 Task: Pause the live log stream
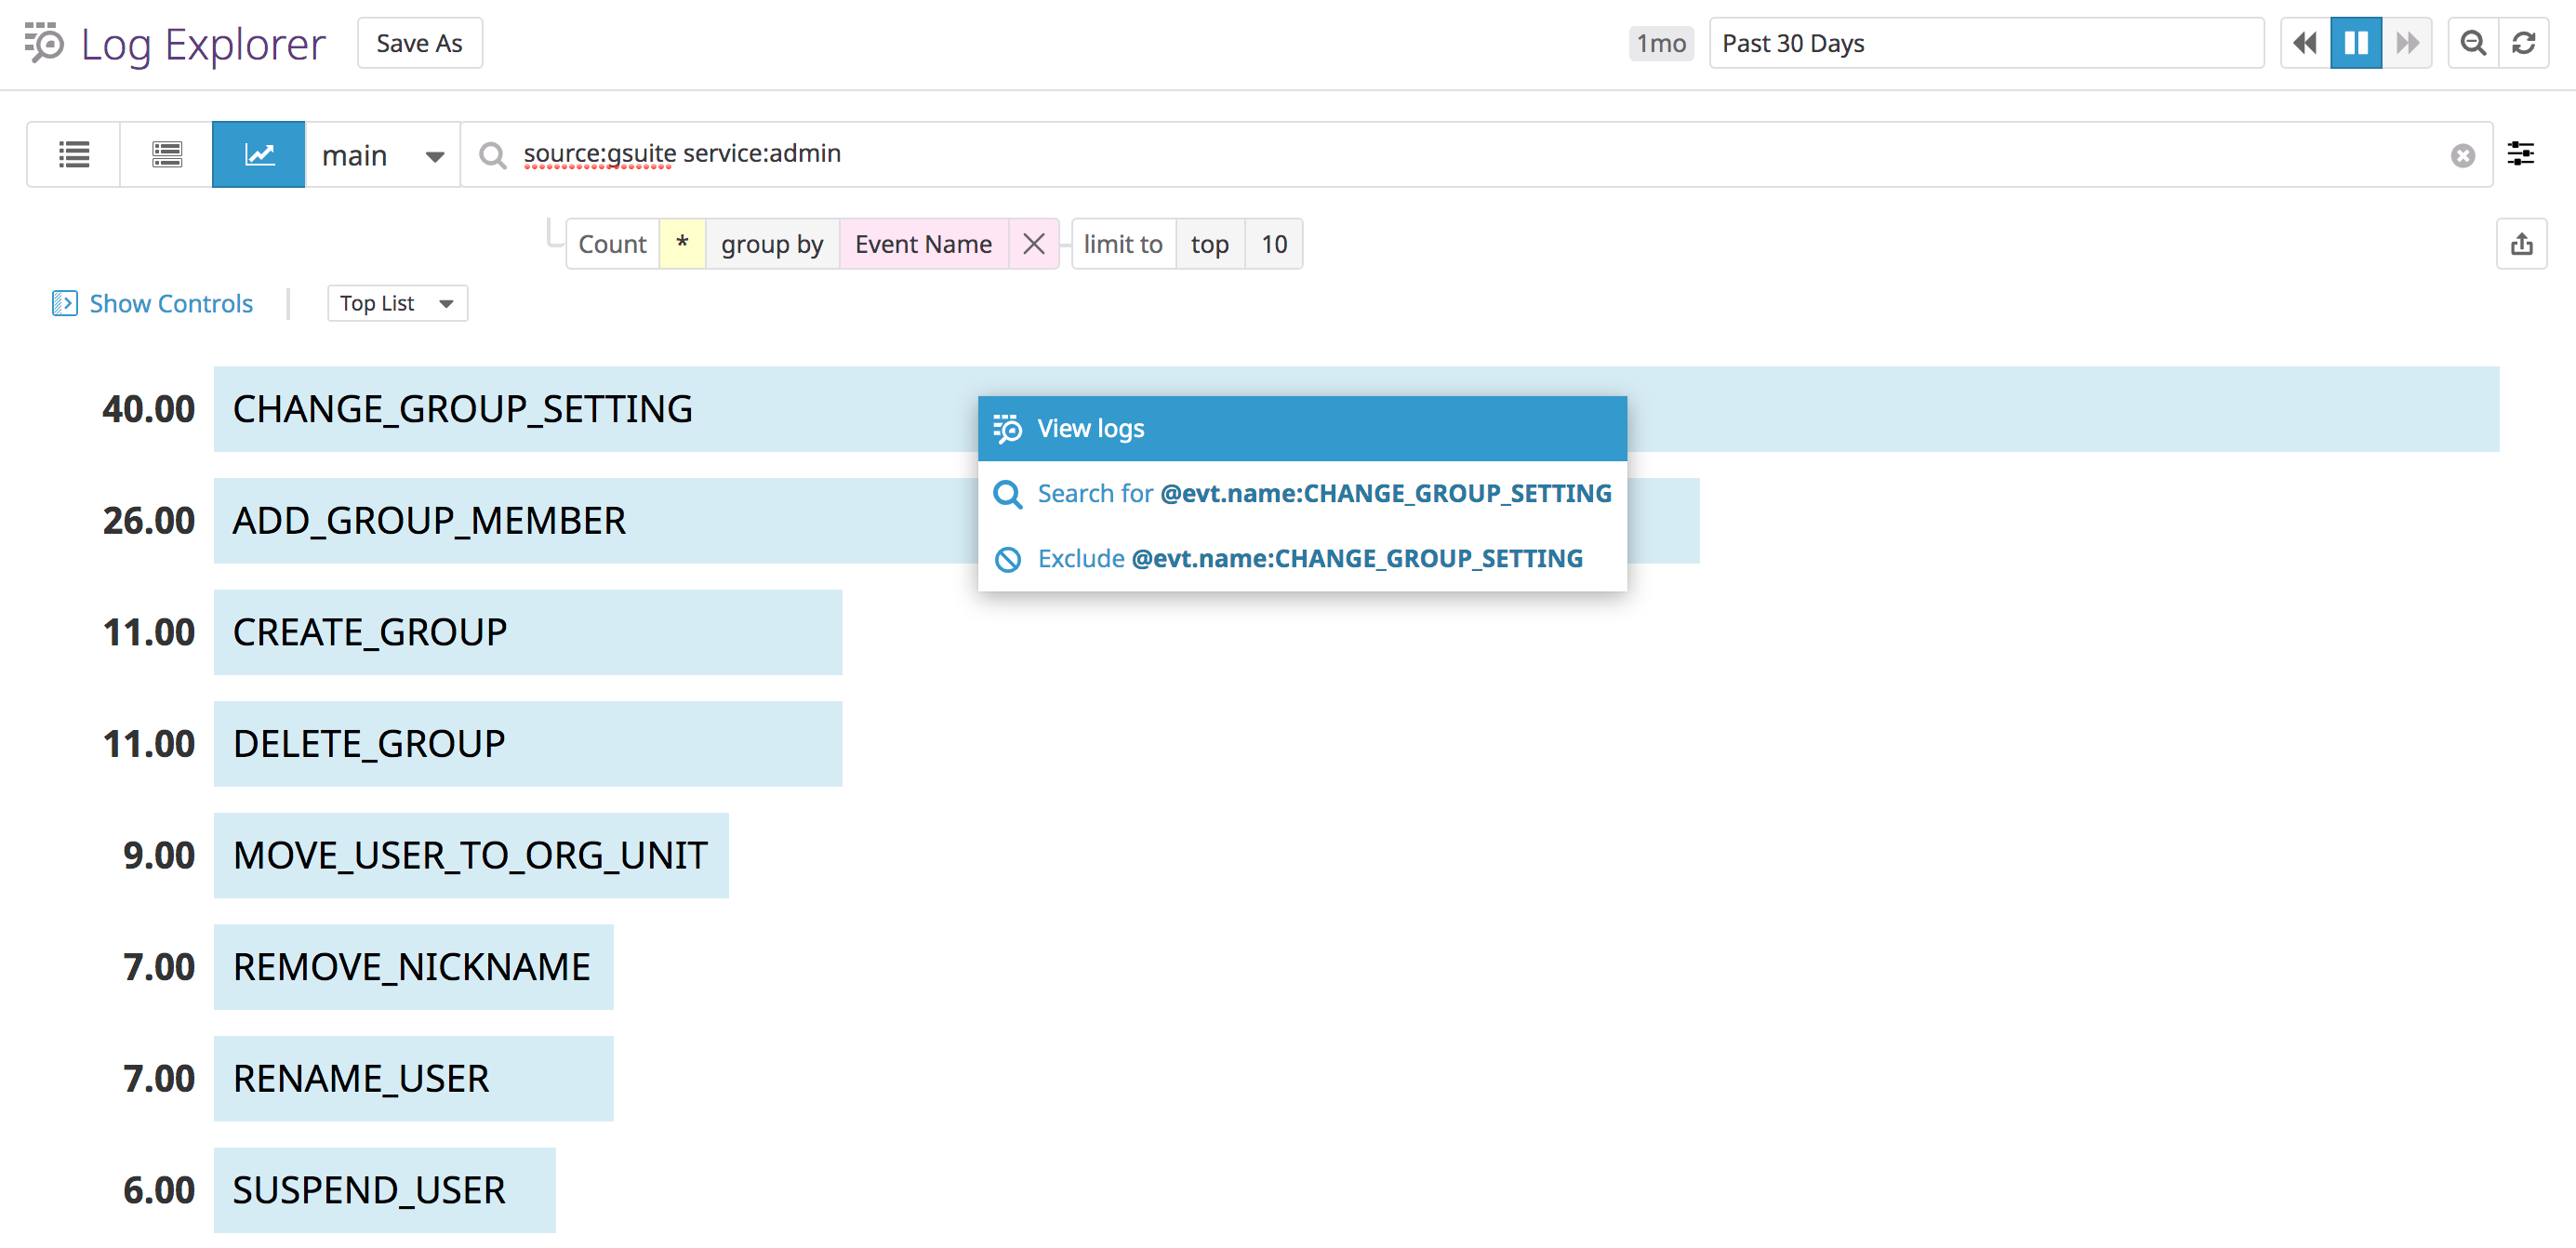(x=2356, y=43)
